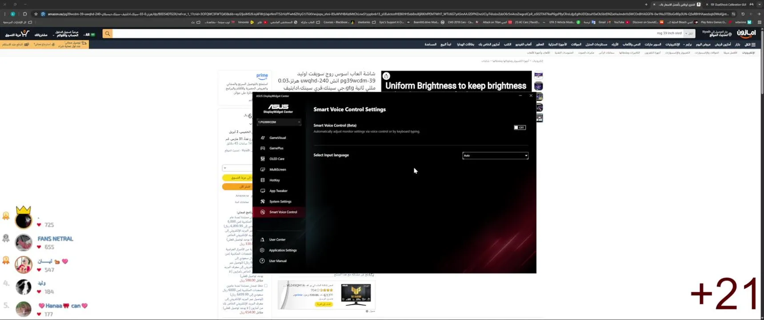Screen dimensions: 764x320
Task: Click the browser address bar URL
Action: pos(387,14)
